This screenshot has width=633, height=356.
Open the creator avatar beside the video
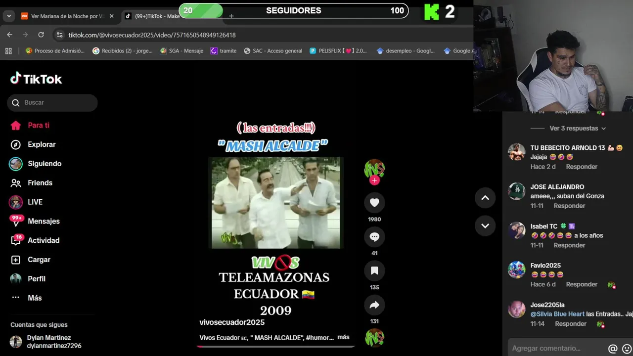374,169
